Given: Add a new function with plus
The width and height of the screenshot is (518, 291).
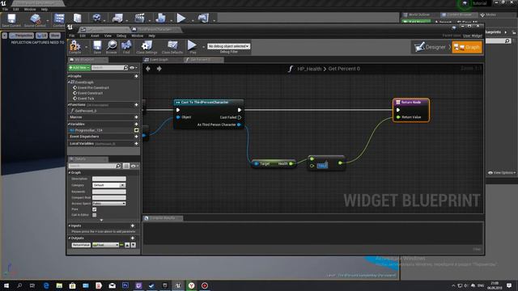Looking at the screenshot, I should pyautogui.click(x=136, y=104).
